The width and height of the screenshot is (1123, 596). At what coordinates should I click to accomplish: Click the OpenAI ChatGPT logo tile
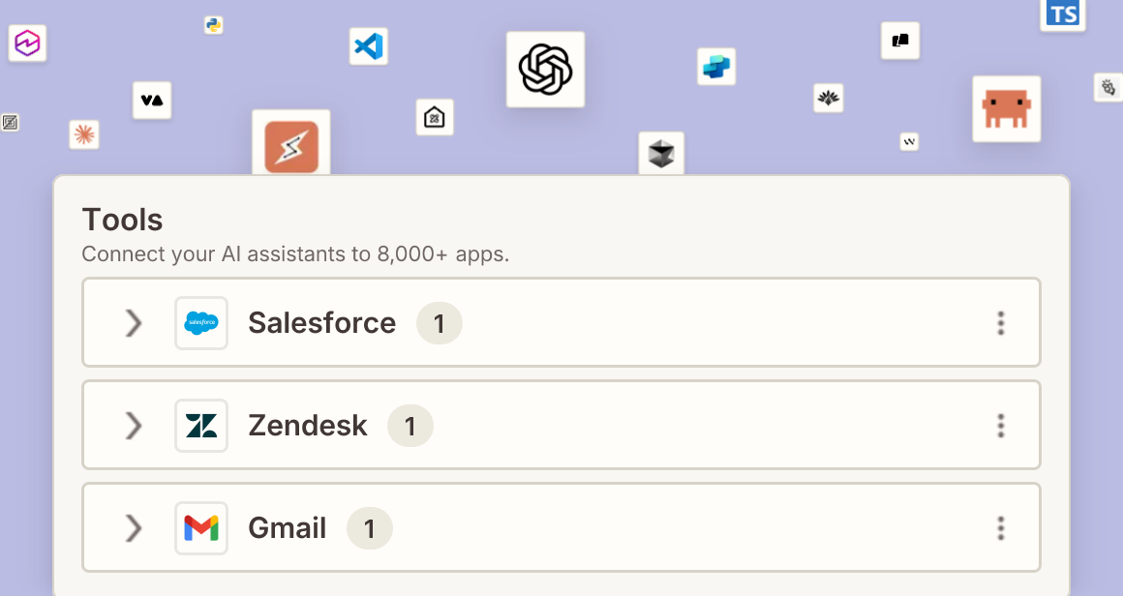[x=545, y=70]
